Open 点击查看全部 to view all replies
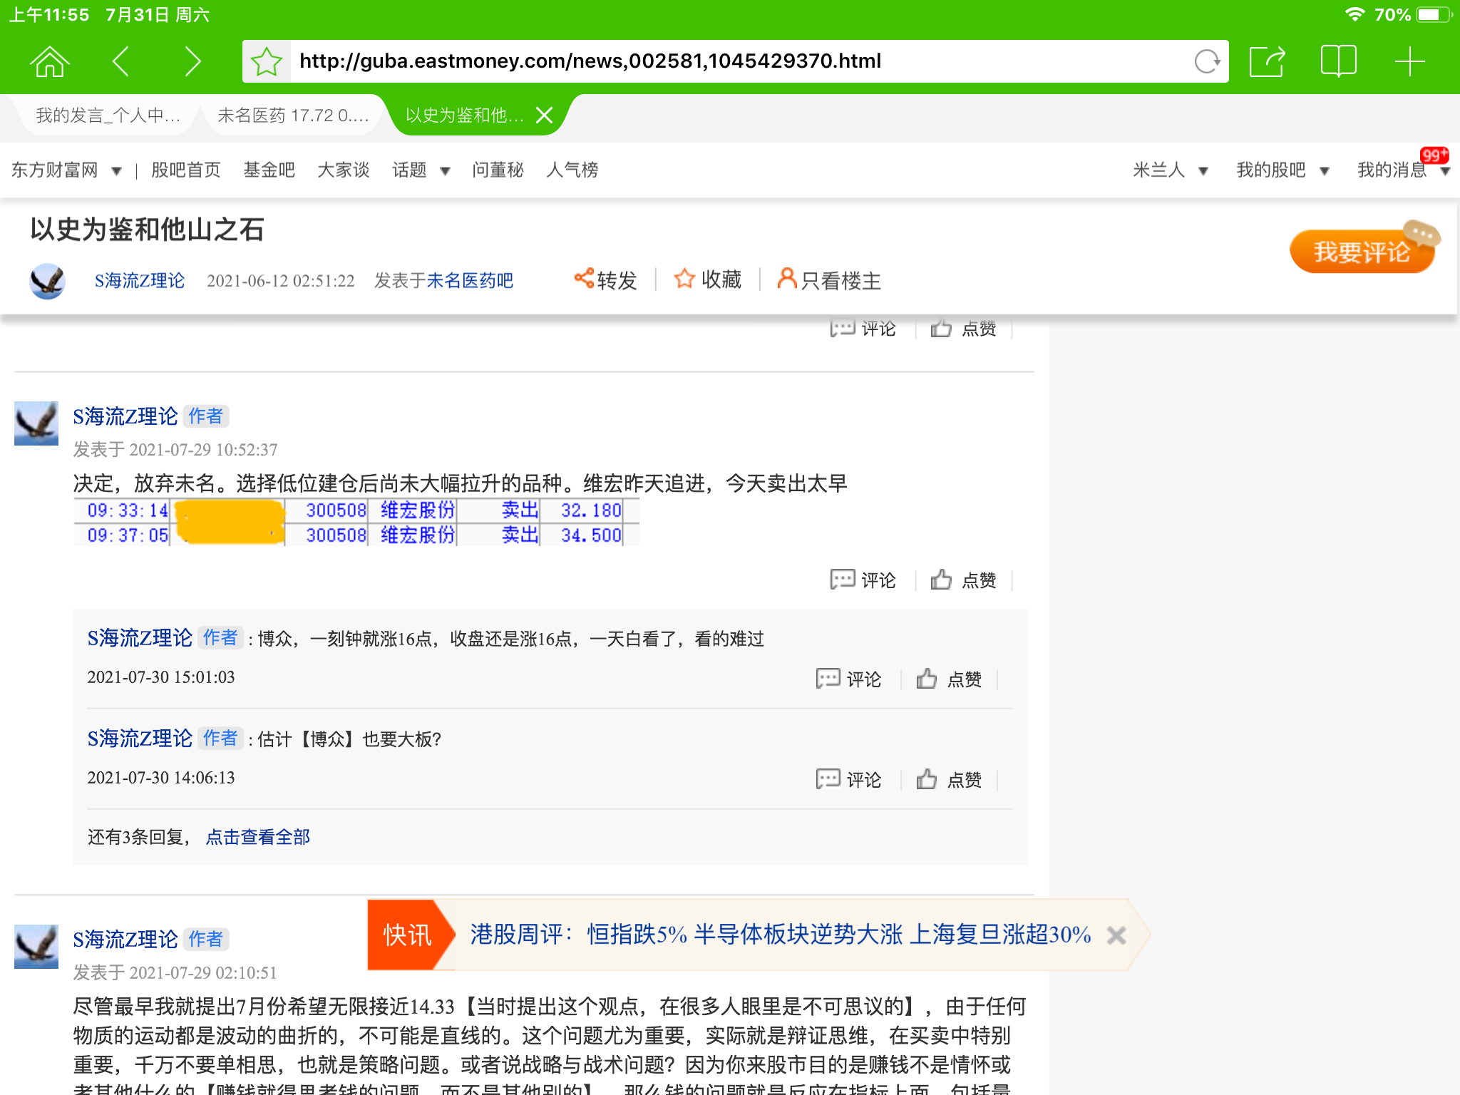The height and width of the screenshot is (1095, 1460). 257,836
